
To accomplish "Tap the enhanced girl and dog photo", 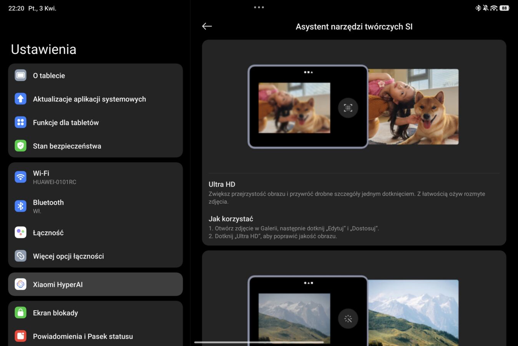I will pyautogui.click(x=413, y=107).
